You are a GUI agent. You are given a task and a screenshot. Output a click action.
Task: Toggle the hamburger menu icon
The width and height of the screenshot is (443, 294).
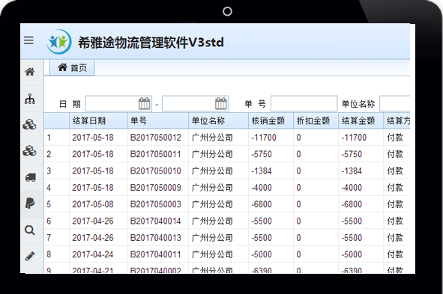pos(28,40)
